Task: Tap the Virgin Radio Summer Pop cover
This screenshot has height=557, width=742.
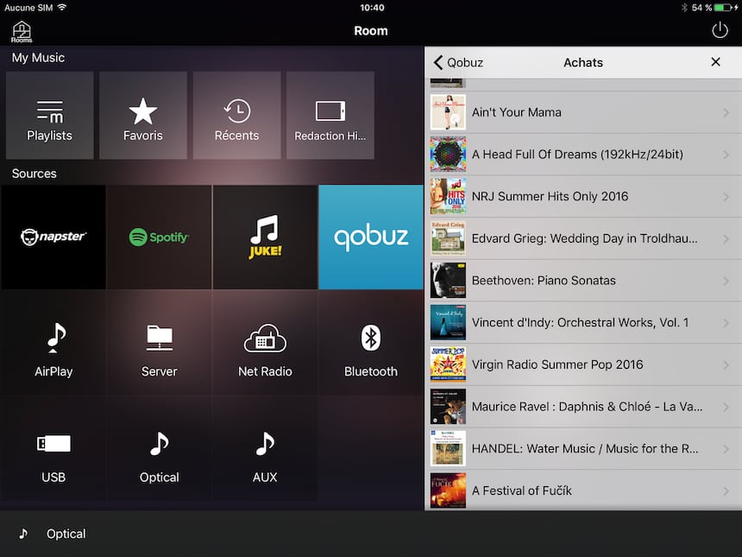Action: (448, 364)
